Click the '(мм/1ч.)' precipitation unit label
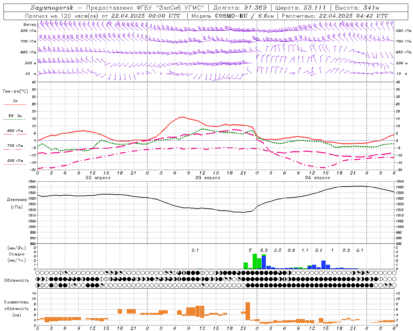This screenshot has width=413, height=331. (x=16, y=260)
